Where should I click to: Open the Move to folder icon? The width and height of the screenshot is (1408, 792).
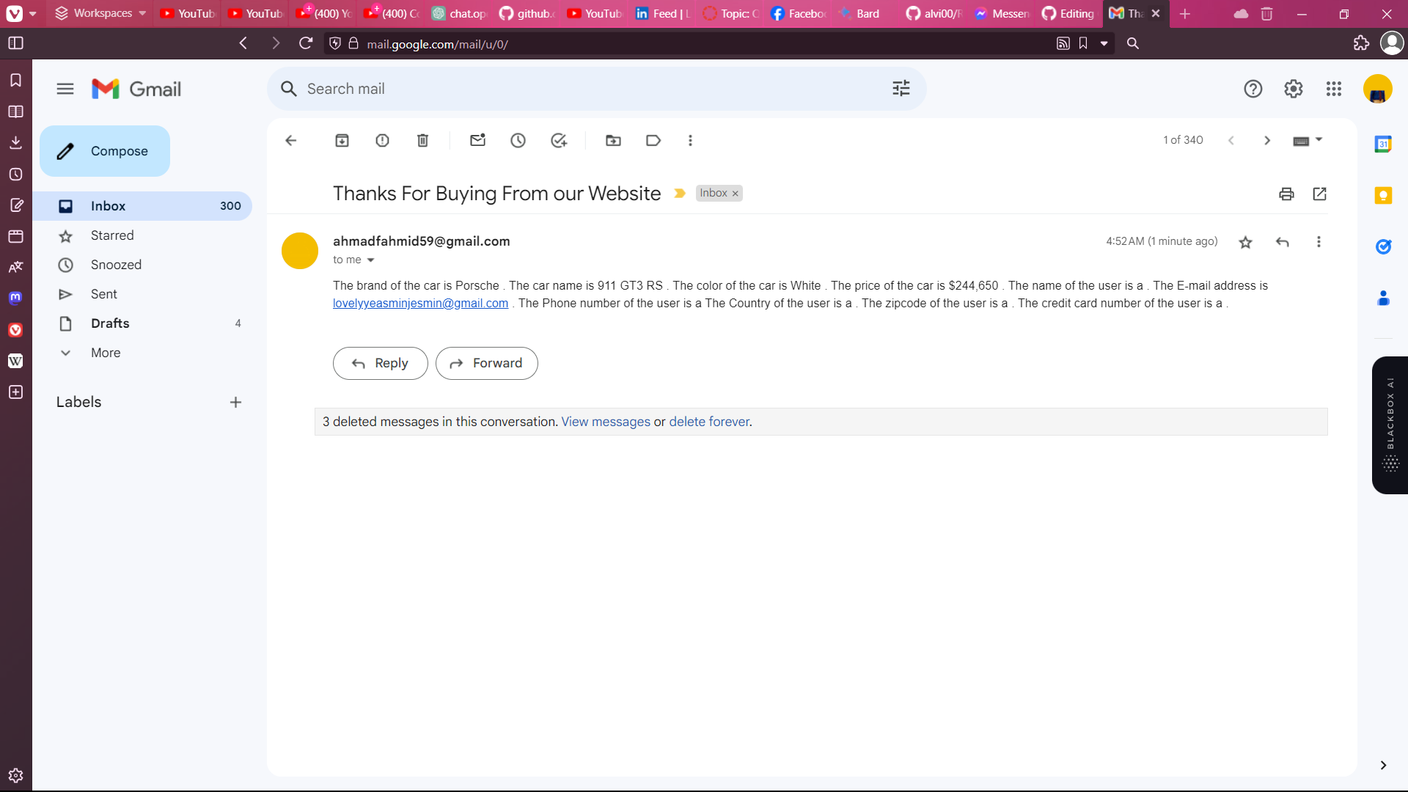tap(613, 140)
